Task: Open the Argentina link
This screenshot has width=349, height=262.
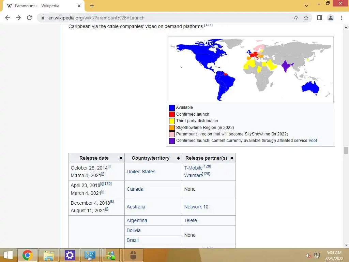Action: tap(137, 220)
